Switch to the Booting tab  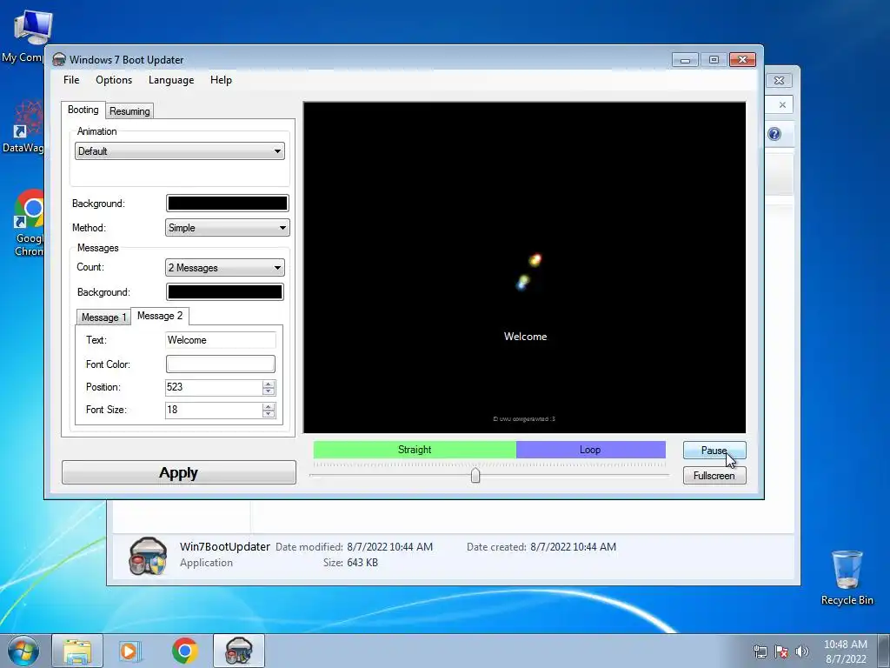[83, 110]
